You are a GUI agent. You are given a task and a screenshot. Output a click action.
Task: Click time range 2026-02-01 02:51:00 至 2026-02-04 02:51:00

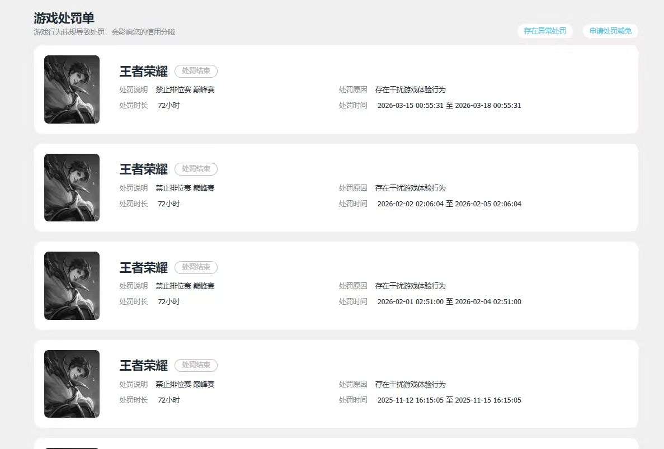click(x=449, y=302)
